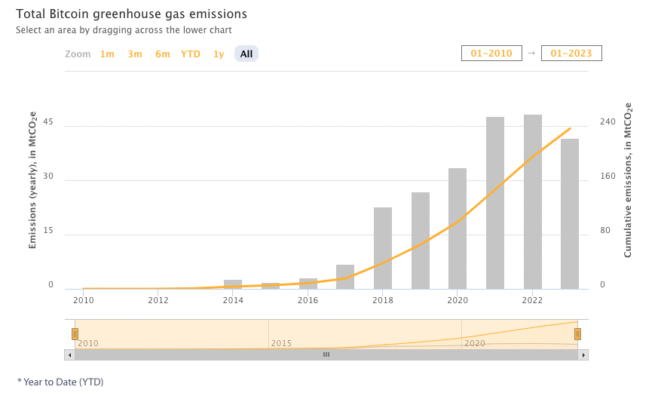Click the '2018' x-axis label
Image resolution: width=658 pixels, height=405 pixels.
[383, 300]
